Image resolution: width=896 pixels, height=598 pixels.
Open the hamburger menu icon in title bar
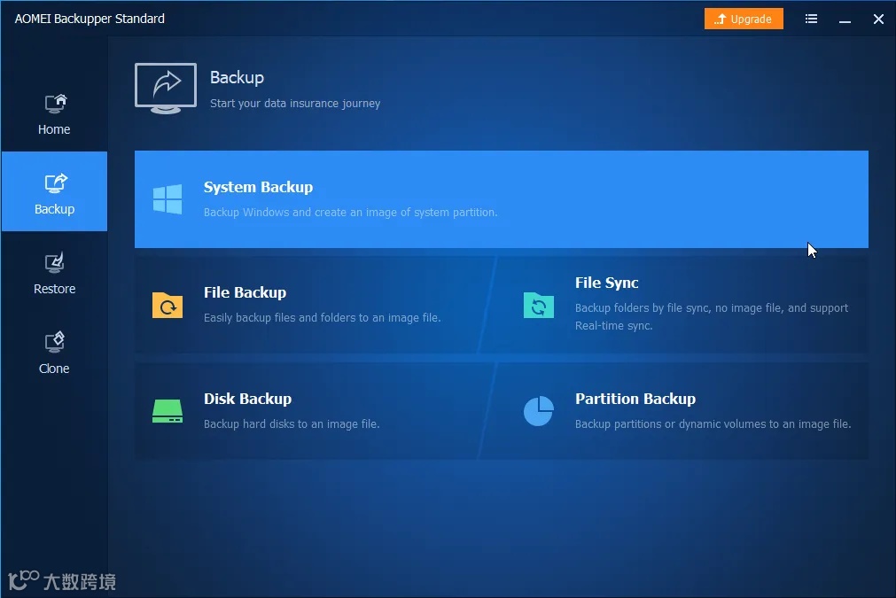(811, 19)
